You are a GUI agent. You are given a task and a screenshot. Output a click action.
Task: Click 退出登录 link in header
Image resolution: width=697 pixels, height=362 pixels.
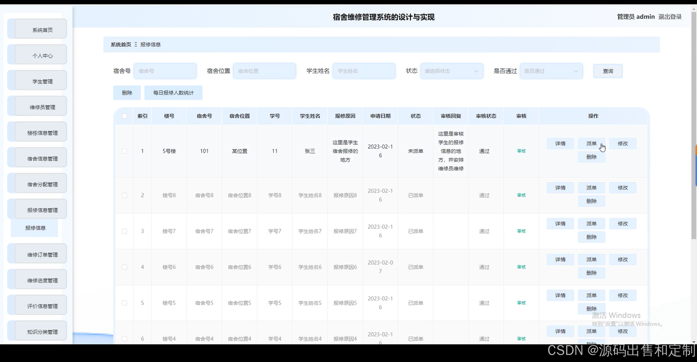point(670,17)
